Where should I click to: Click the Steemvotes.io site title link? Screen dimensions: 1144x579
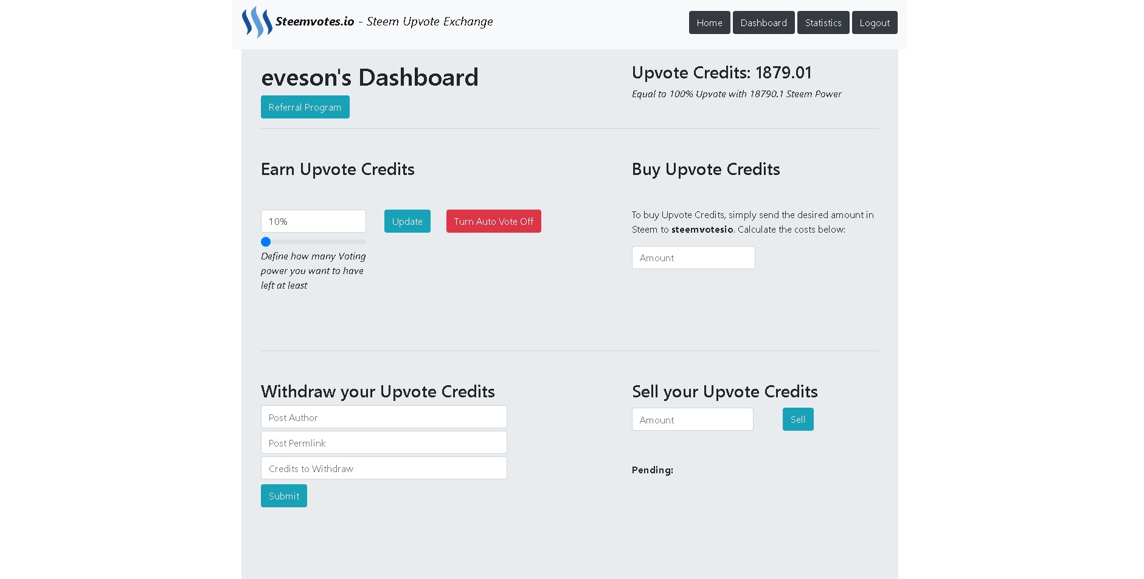point(384,21)
